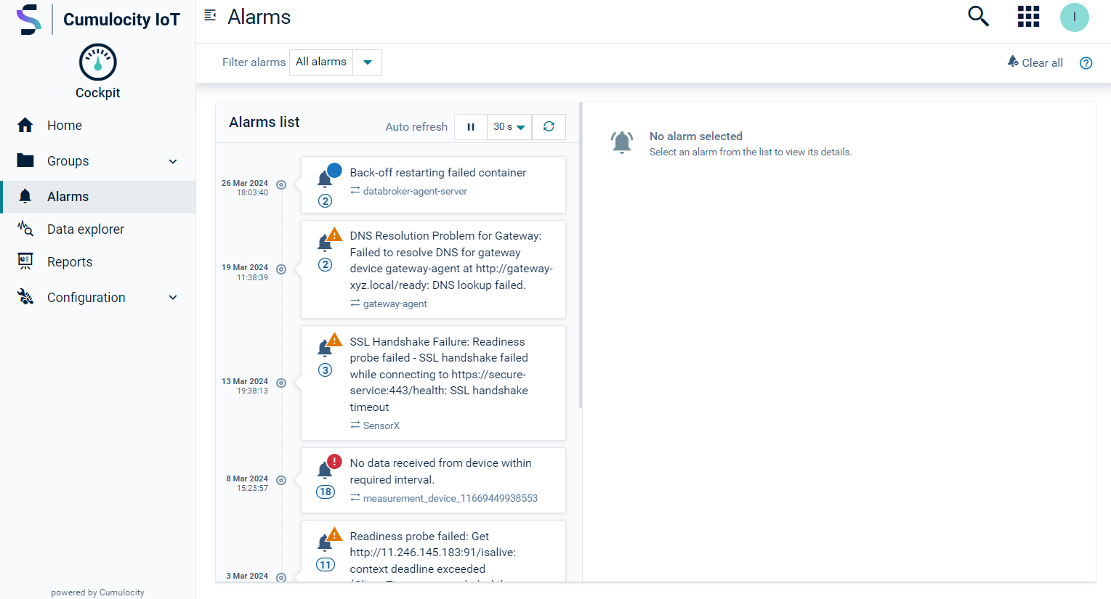Viewport: 1111px width, 599px height.
Task: Open gateway-agent device link
Action: pos(395,303)
